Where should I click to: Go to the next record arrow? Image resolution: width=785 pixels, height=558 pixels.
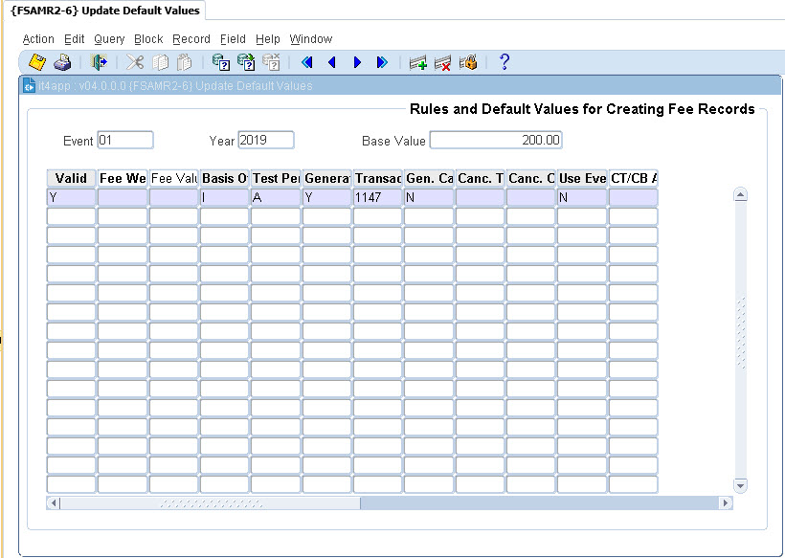pyautogui.click(x=357, y=62)
